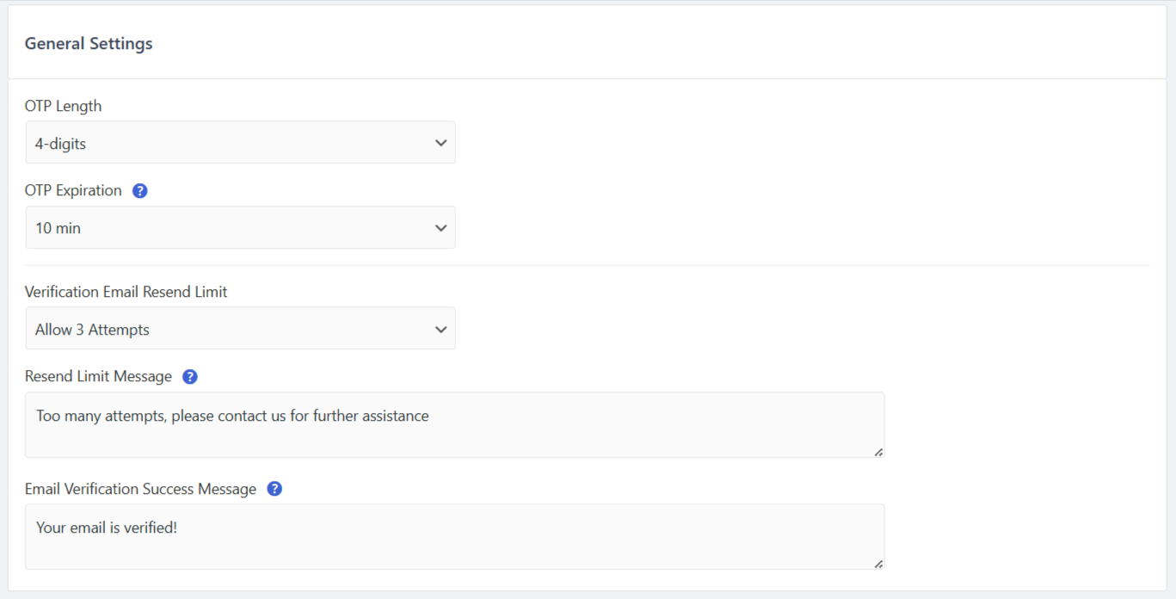Click the Success Message resize handle
The height and width of the screenshot is (599, 1176).
click(878, 562)
